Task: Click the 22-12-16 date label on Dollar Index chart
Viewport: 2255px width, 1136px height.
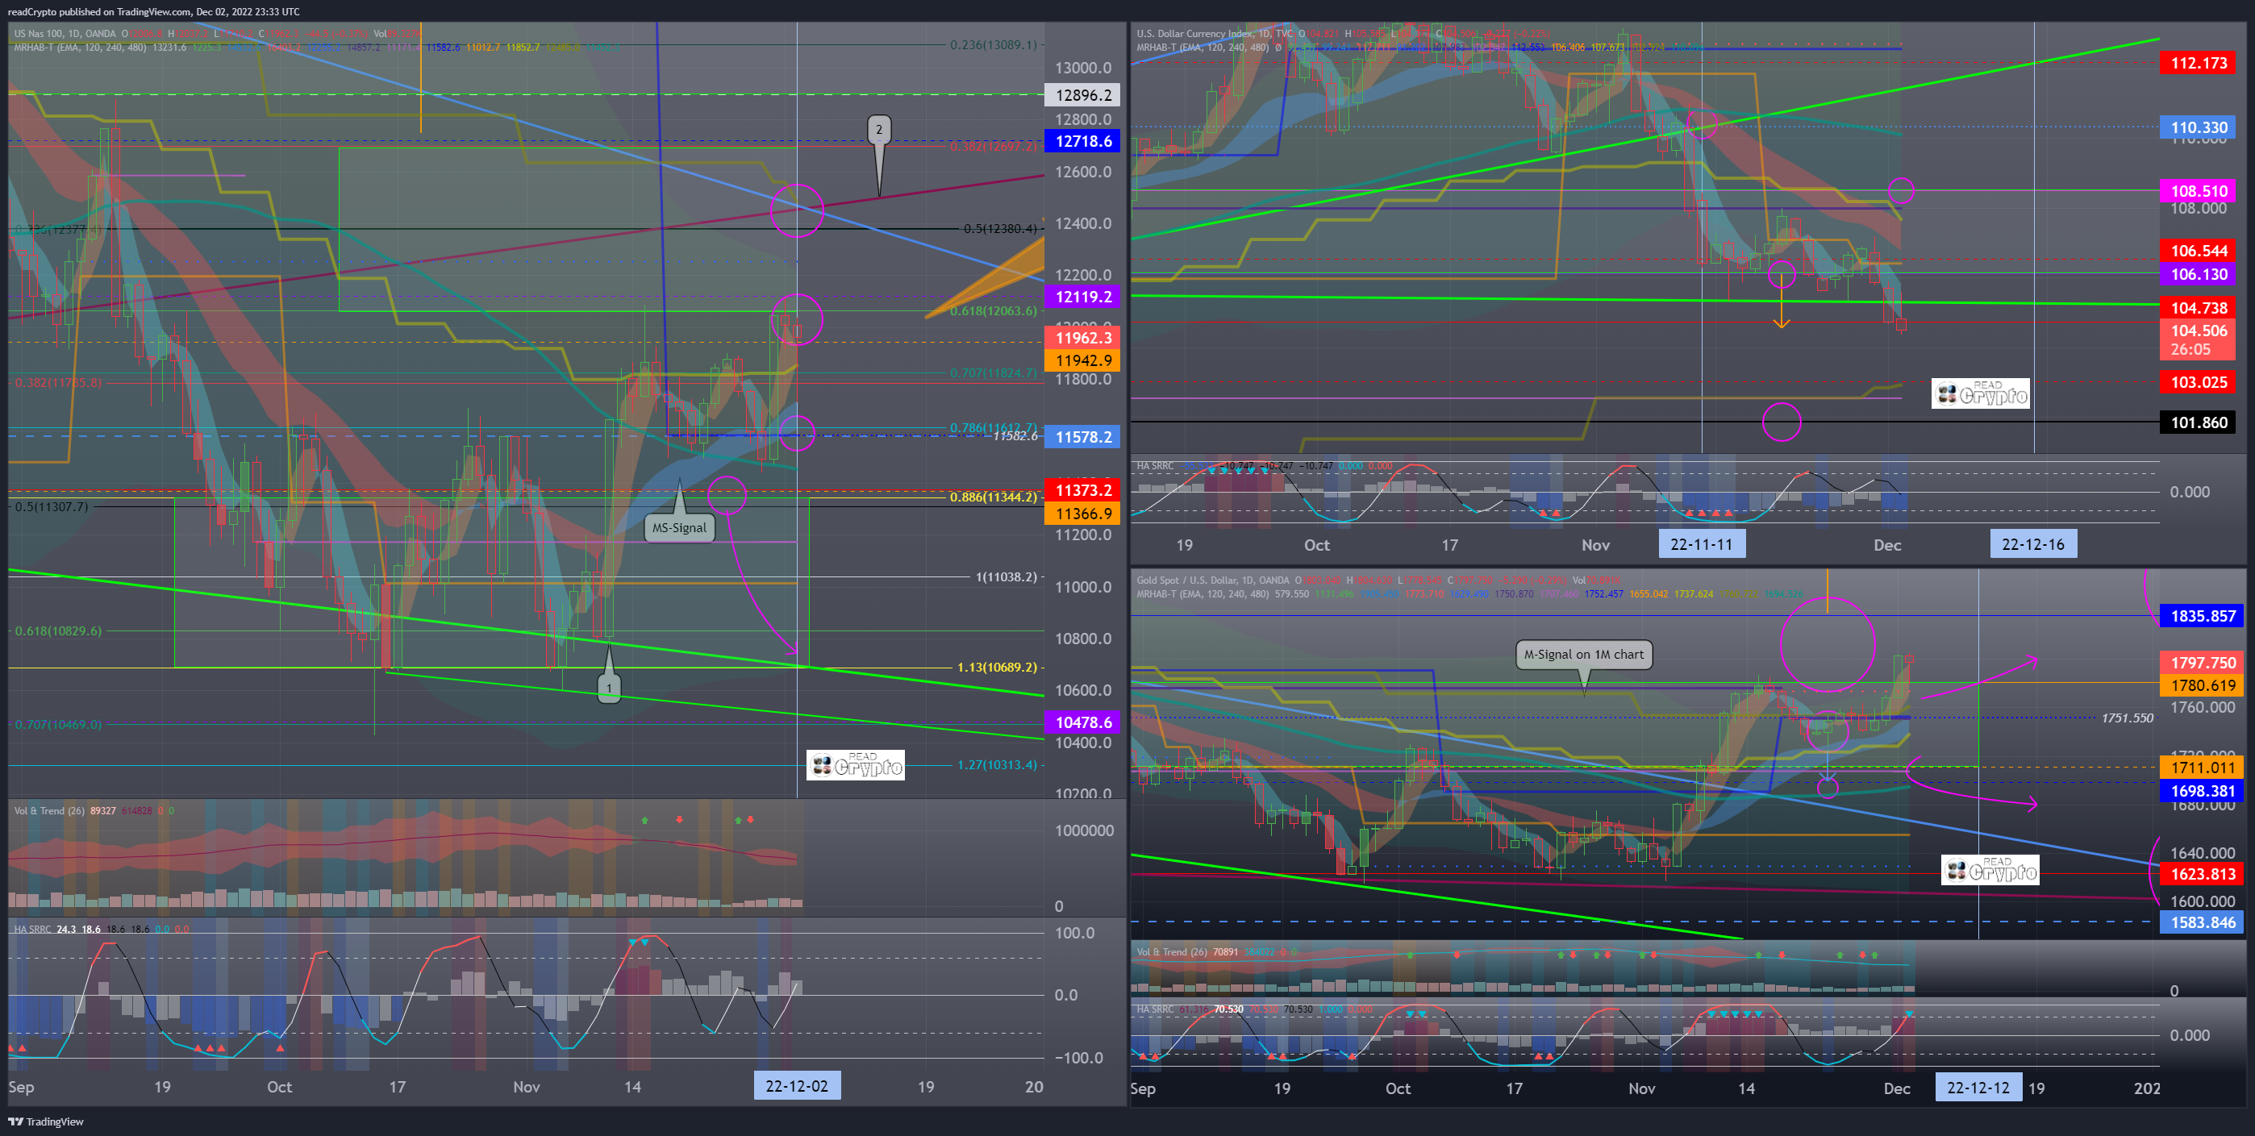Action: 2032,543
